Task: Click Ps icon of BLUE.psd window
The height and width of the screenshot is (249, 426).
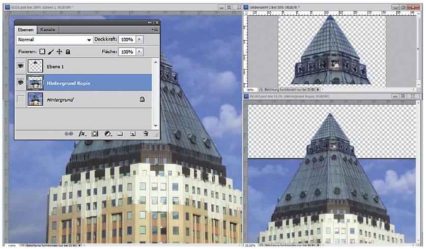Action: pos(8,7)
